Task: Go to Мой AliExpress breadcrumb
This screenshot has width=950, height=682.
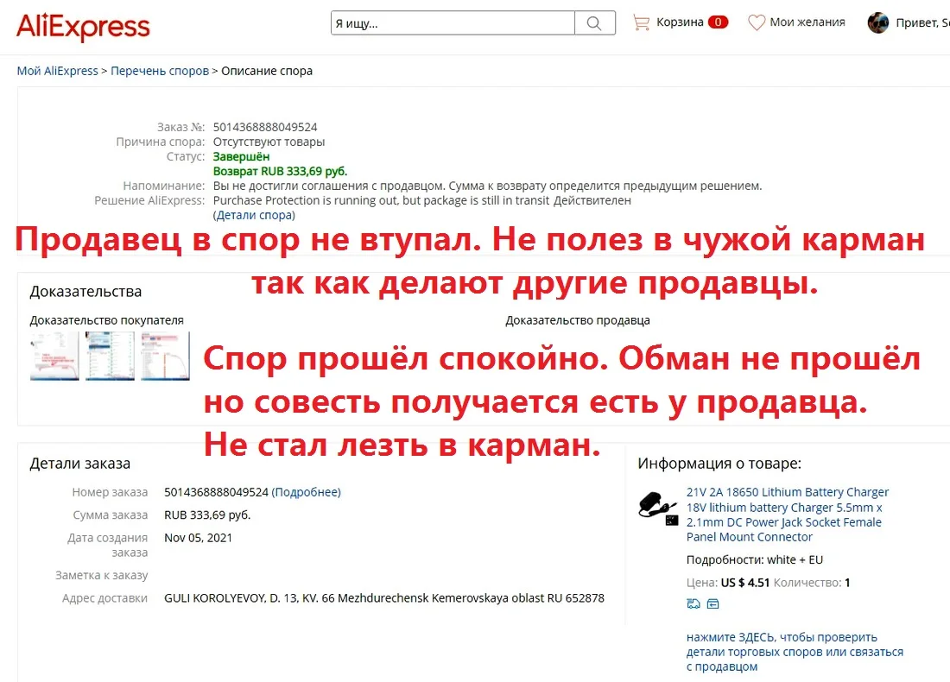Action: (x=58, y=71)
